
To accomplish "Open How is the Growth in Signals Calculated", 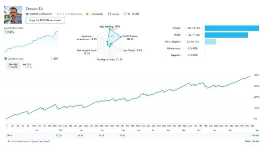I will click(x=30, y=141).
